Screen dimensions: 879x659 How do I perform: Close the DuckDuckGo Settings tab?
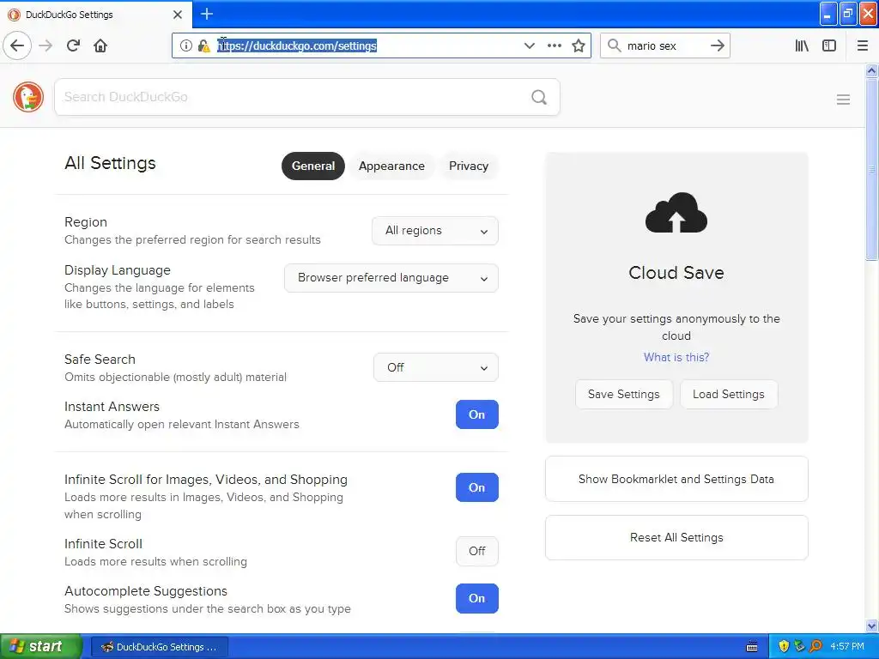pos(178,15)
